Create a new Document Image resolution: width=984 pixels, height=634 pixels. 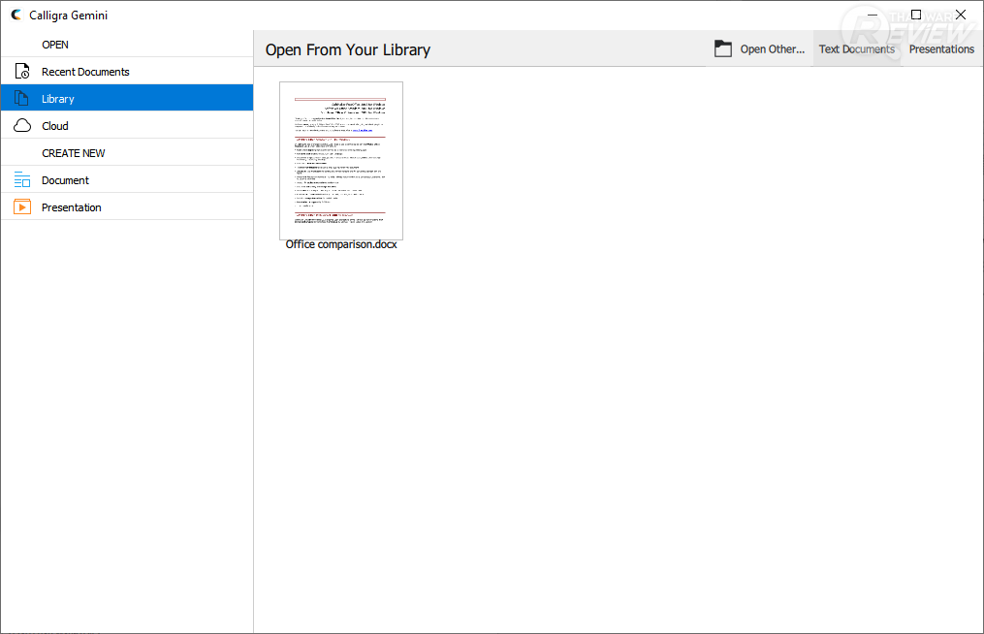pos(127,180)
